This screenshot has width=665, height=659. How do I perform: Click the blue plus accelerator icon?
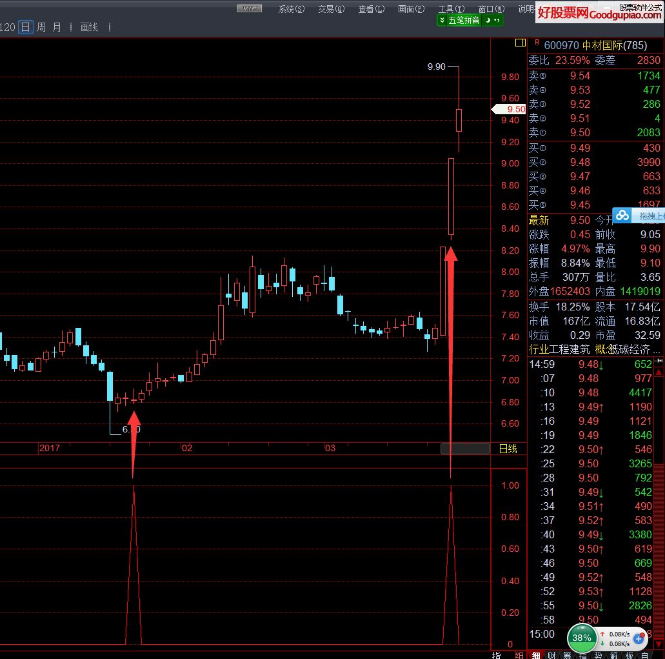pyautogui.click(x=639, y=639)
